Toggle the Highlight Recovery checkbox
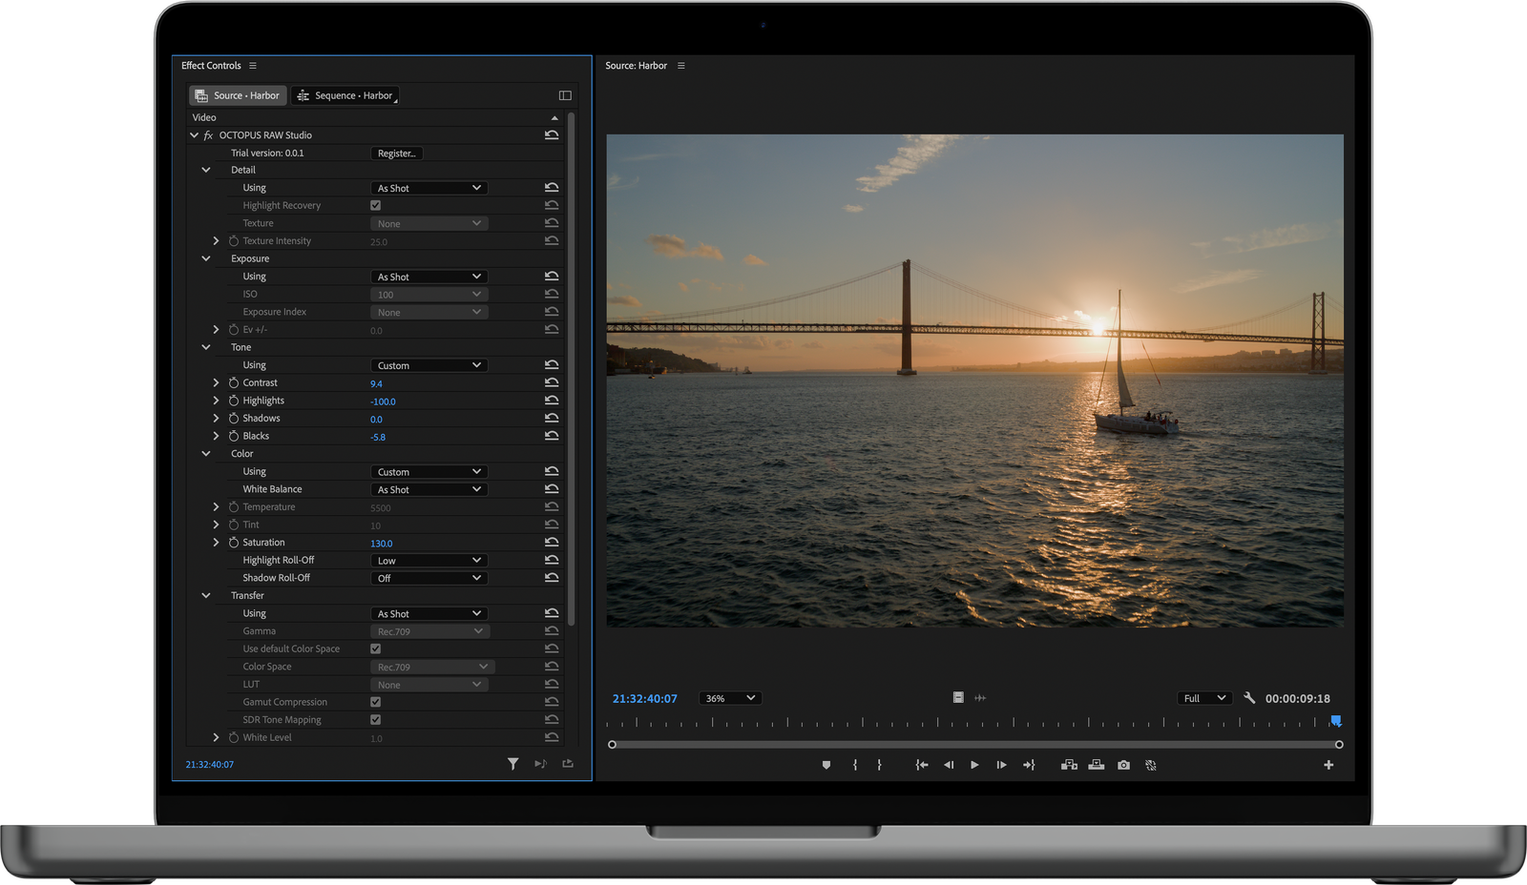The image size is (1527, 885). [x=375, y=205]
